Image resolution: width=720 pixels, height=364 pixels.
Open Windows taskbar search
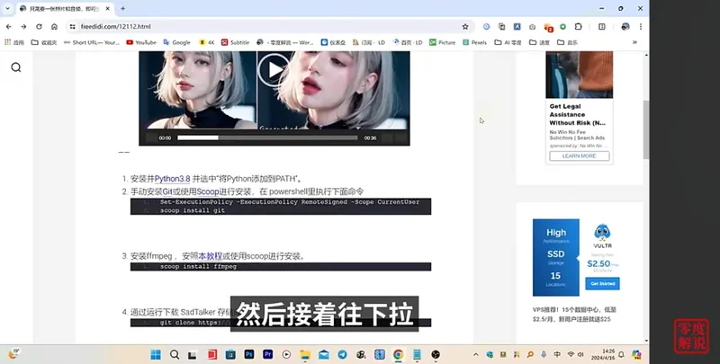coord(175,354)
